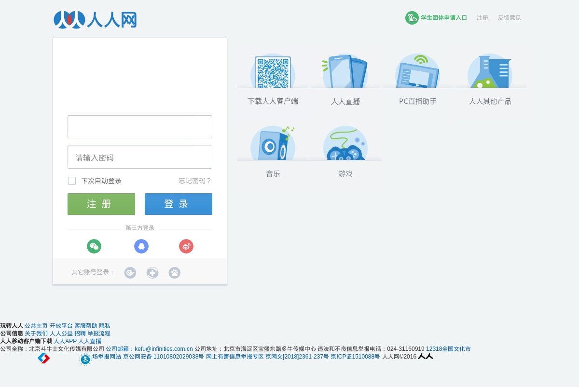Click the 下载人人客户端 label
Screen dimensions: 579x387
pos(273,101)
